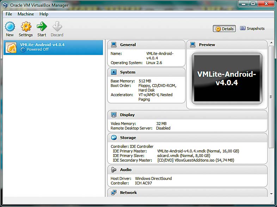Select the VMLite-Android-v4.0.4 machine entry
The width and height of the screenshot is (277, 207).
53,48
